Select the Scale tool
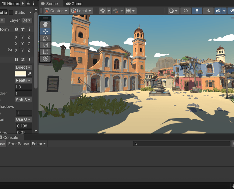234x189 pixels. (45, 45)
